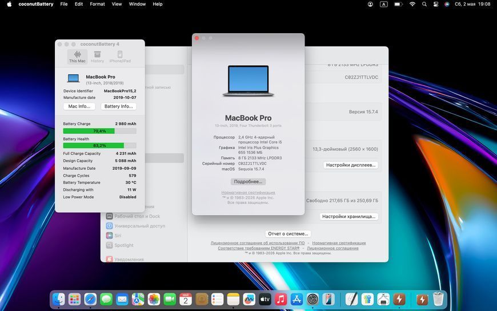Screen dimensions: 497x311
Task: Open Mail from the Dock
Action: click(122, 299)
